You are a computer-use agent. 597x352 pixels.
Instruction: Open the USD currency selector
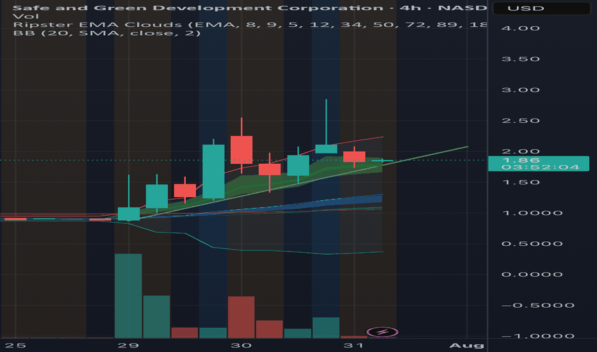click(541, 8)
